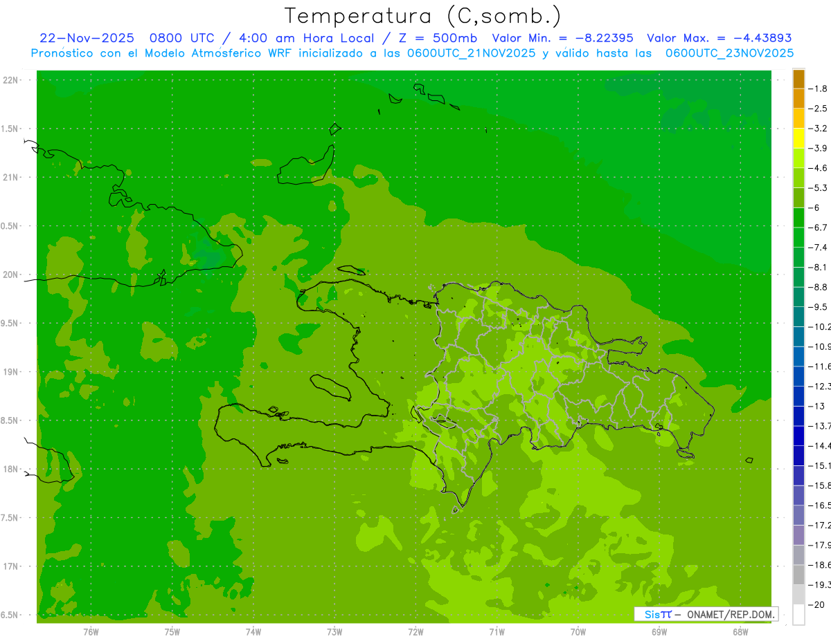Click the "17N" latitude label

pyautogui.click(x=11, y=566)
